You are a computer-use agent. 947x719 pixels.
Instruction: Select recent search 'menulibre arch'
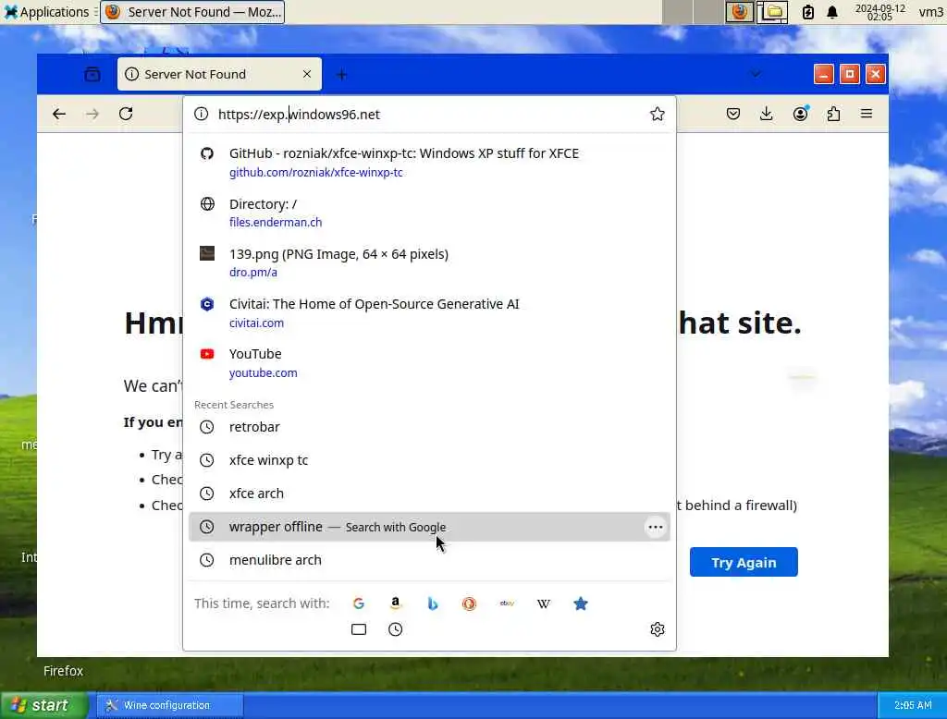pos(429,560)
